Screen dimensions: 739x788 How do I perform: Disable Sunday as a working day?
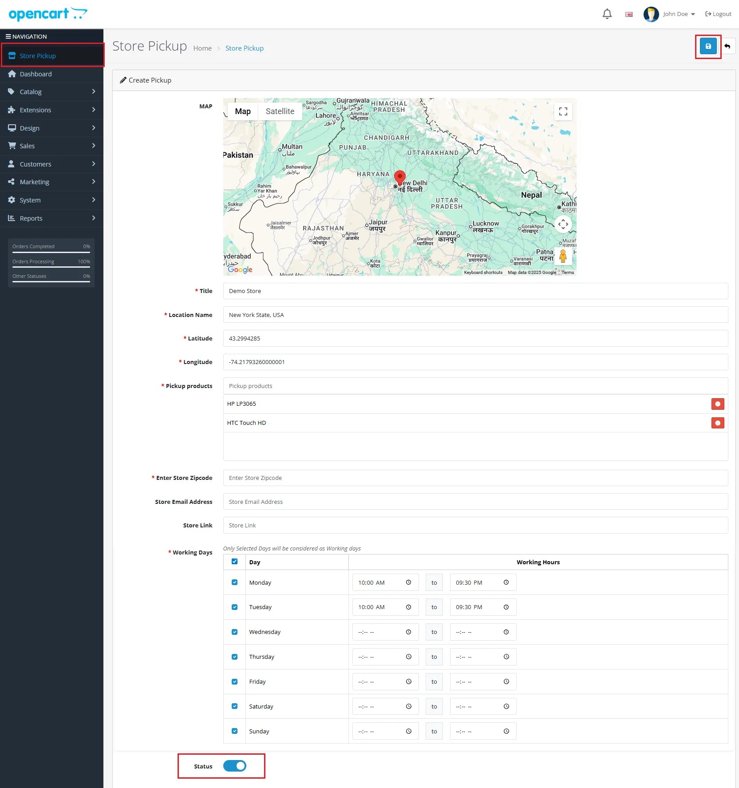[x=234, y=731]
